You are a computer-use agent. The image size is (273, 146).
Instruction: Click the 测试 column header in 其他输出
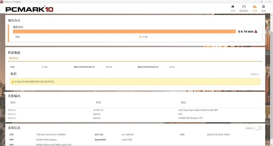[x=13, y=102]
